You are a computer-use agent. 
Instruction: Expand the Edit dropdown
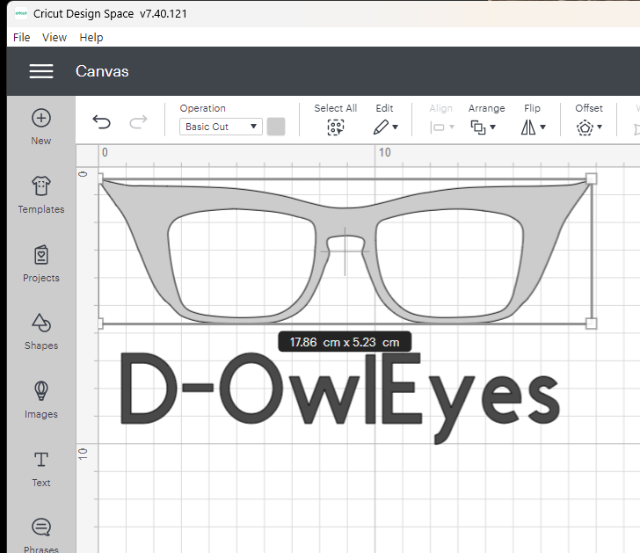pos(385,127)
